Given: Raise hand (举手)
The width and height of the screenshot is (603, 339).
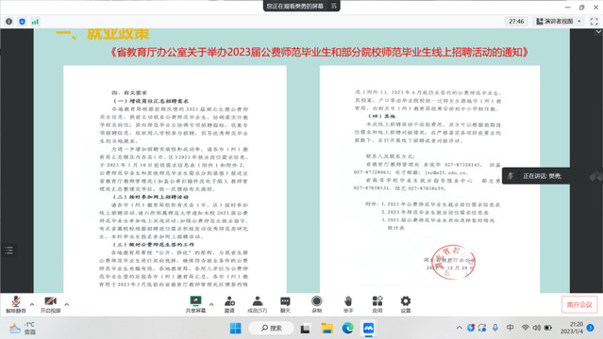Looking at the screenshot, I should pos(348,305).
